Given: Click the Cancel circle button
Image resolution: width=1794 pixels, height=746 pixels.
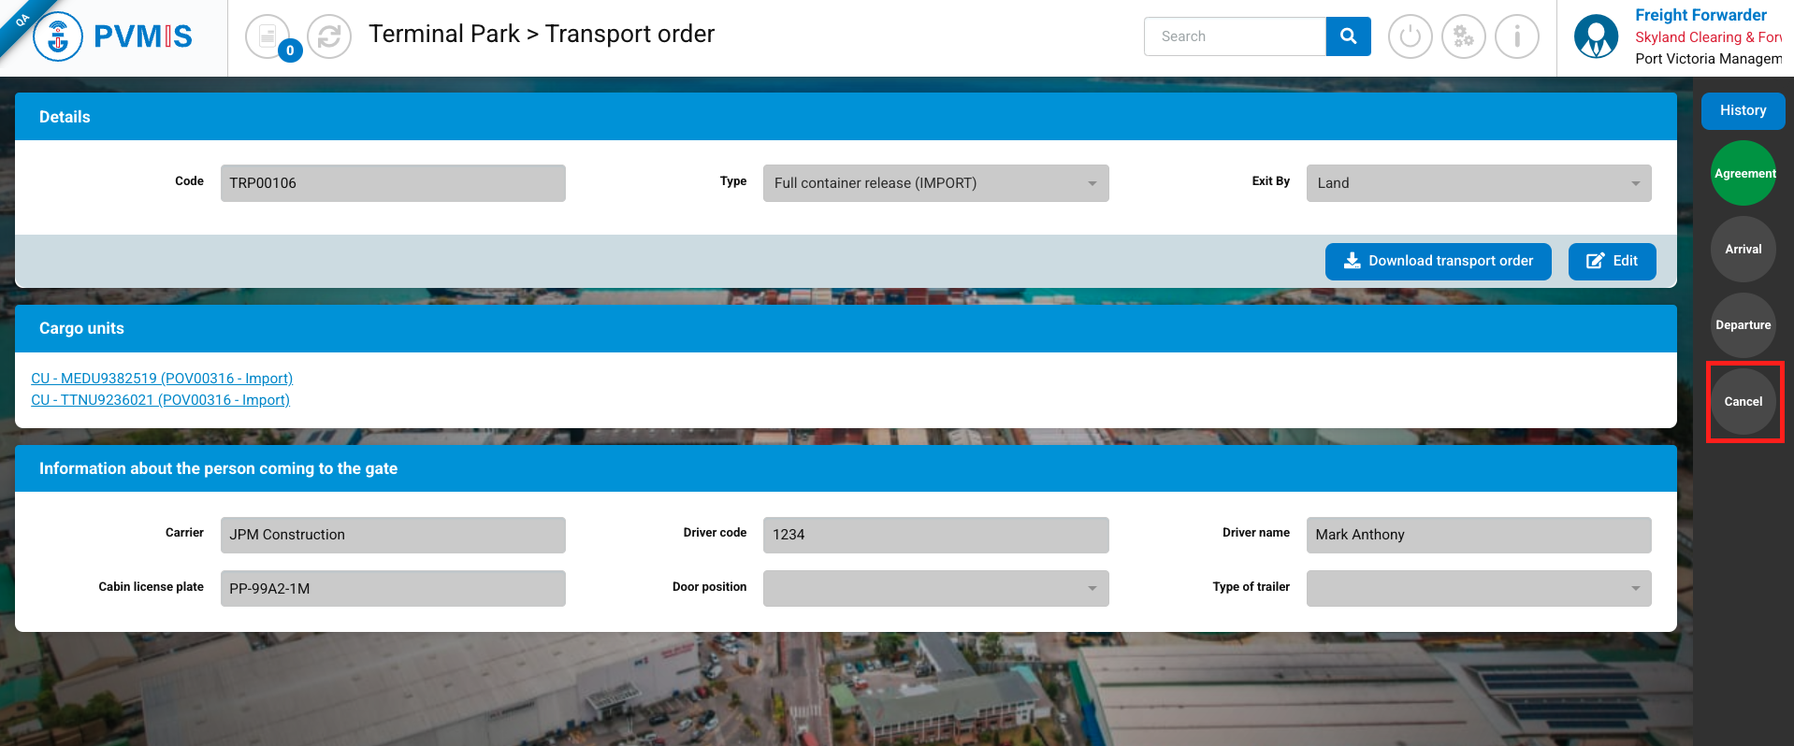Looking at the screenshot, I should click(x=1743, y=402).
